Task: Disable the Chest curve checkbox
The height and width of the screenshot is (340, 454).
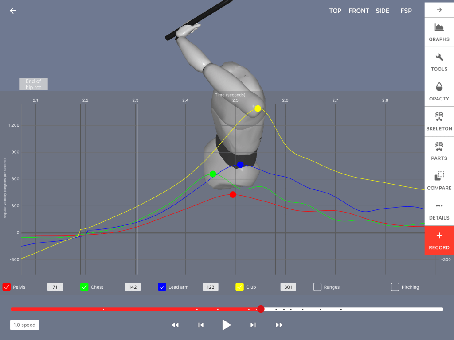Action: pyautogui.click(x=84, y=287)
